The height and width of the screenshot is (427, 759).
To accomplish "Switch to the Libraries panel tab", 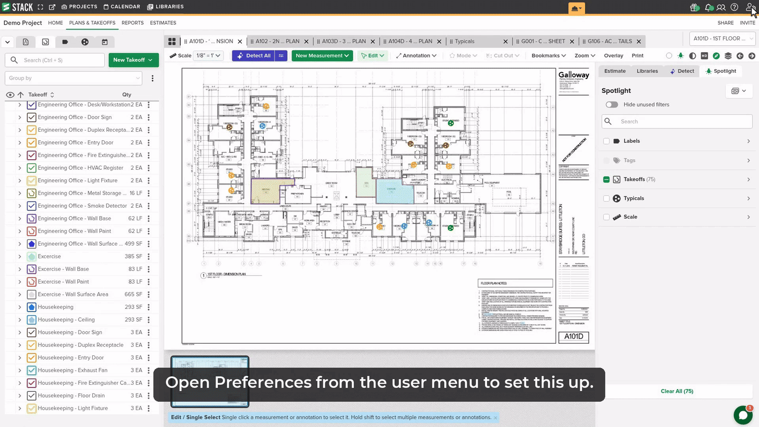I will [647, 71].
